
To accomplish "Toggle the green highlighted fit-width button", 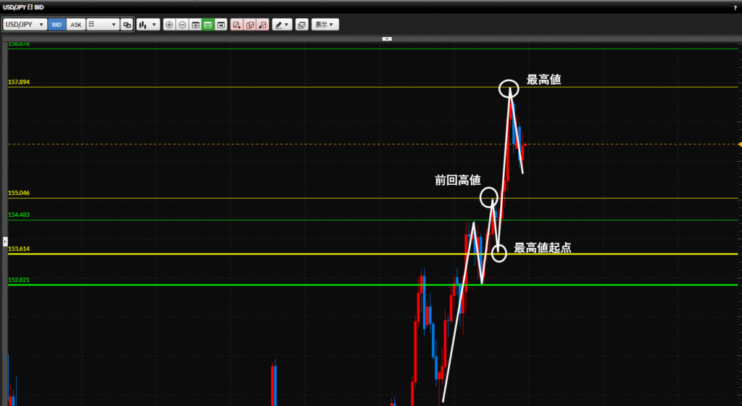I will [x=208, y=25].
